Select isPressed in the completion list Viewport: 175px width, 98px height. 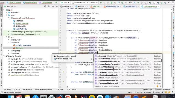[x=128, y=56]
